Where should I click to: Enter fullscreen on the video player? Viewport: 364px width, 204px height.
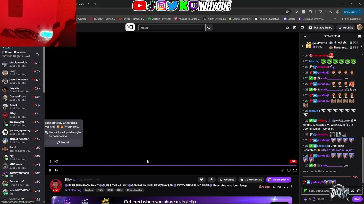(295, 170)
